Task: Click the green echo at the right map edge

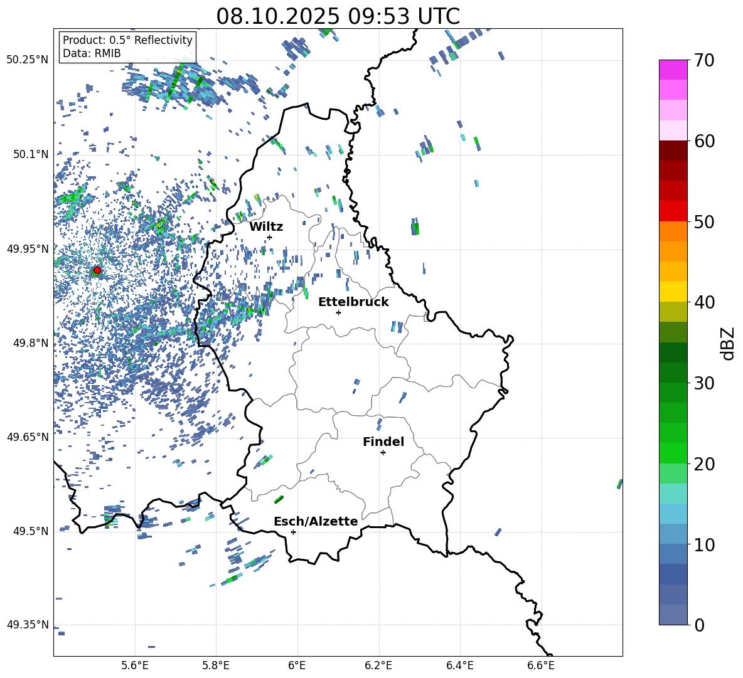Action: coord(619,484)
